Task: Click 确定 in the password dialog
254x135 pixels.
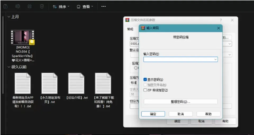Action: pyautogui.click(x=153, y=114)
